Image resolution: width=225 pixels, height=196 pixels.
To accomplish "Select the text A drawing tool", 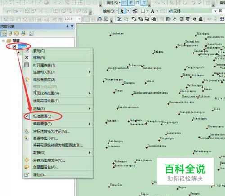I will [x=153, y=11].
